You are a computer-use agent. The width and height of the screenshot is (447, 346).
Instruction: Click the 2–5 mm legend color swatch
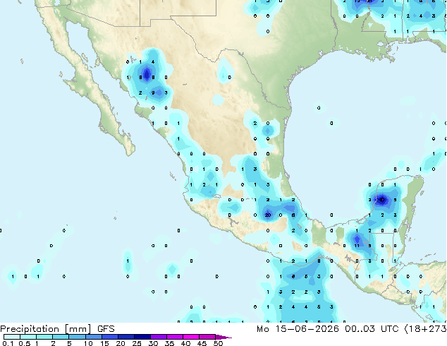[x=61, y=337]
